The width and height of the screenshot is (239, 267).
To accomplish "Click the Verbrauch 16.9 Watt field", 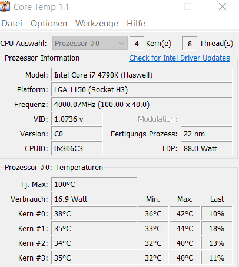I will coord(94,199).
